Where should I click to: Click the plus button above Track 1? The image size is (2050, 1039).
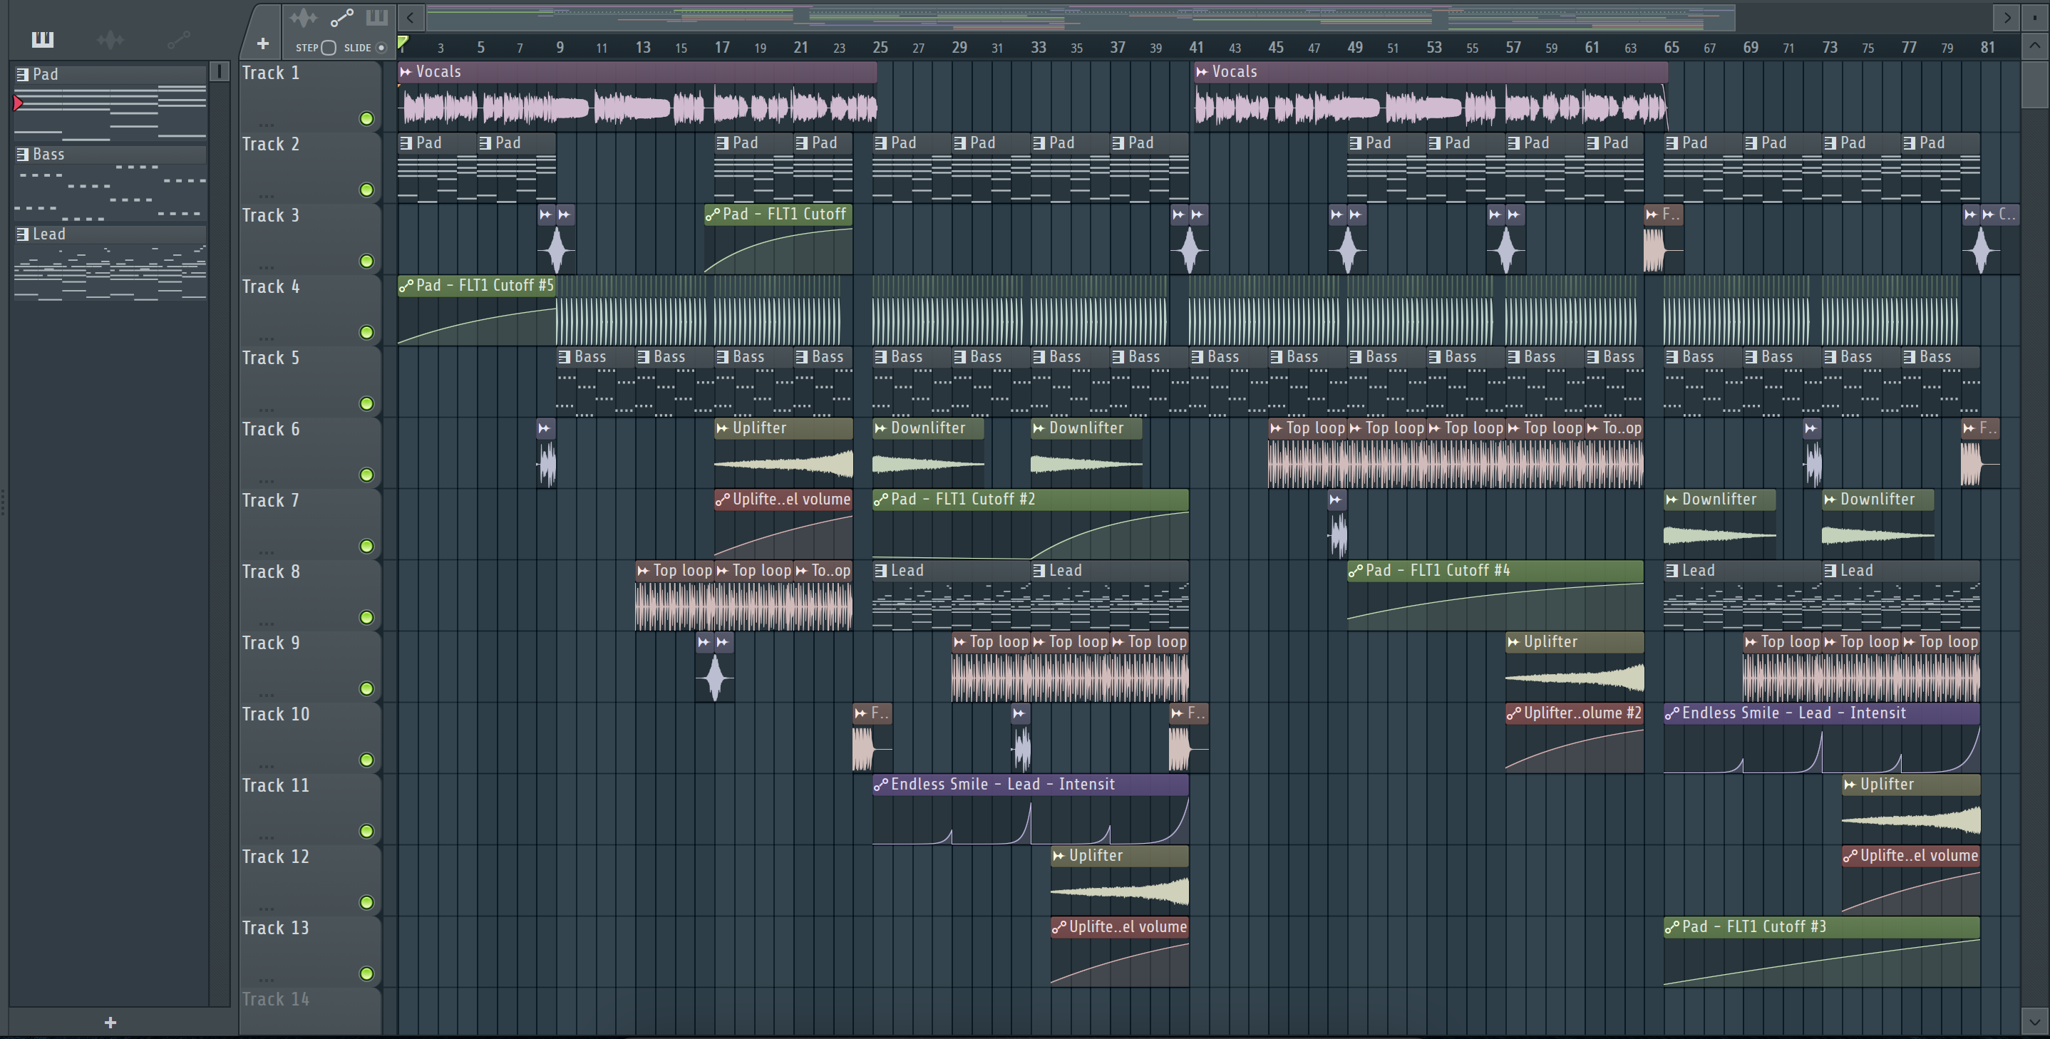pyautogui.click(x=262, y=43)
